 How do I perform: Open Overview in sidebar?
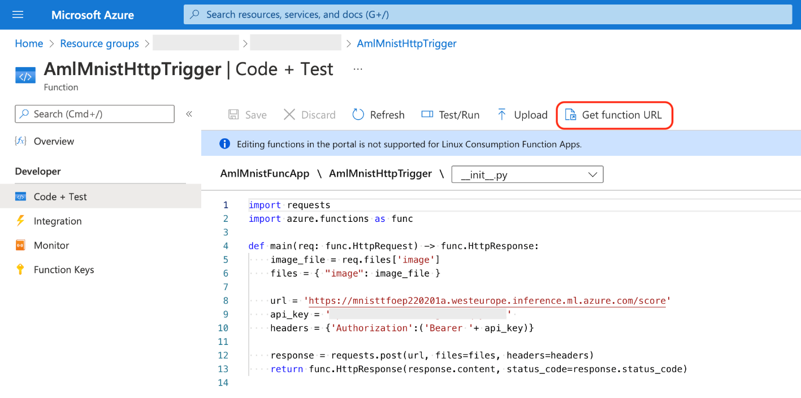pos(54,141)
